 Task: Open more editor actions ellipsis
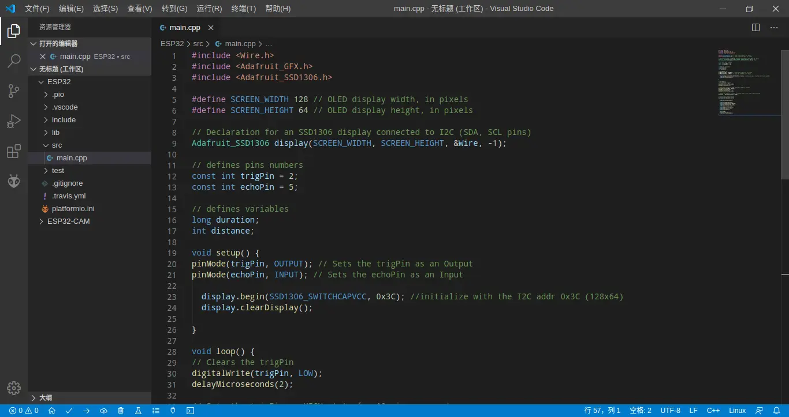[774, 27]
